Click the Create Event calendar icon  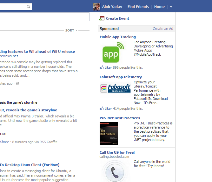pyautogui.click(x=102, y=18)
